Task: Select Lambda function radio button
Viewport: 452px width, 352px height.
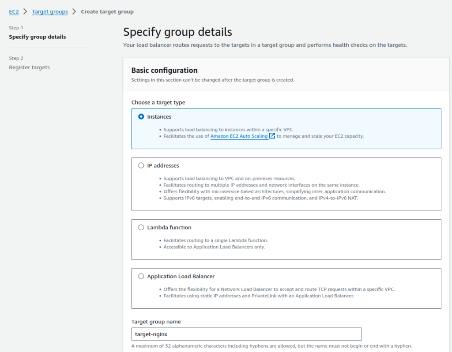Action: pos(141,228)
